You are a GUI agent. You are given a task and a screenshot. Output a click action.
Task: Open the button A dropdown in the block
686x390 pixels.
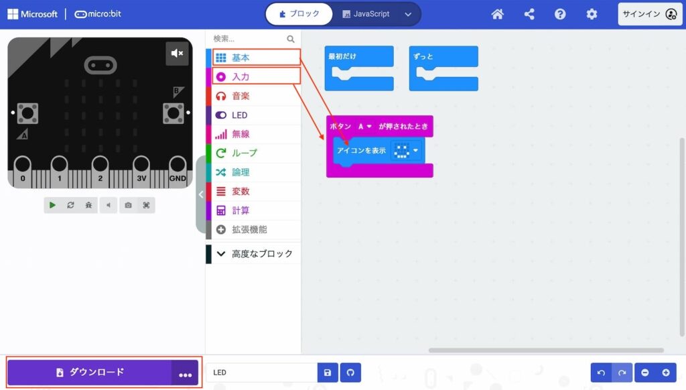(x=365, y=126)
